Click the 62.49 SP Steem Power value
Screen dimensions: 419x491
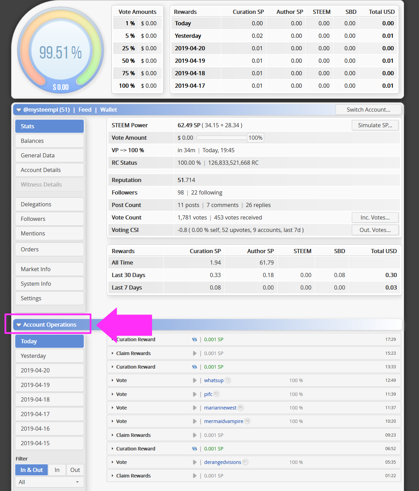(189, 125)
